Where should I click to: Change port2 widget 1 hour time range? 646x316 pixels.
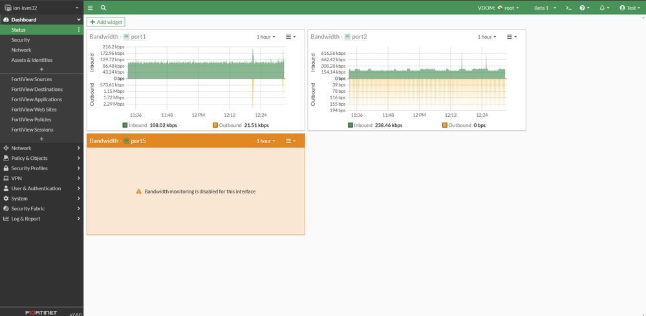coord(487,37)
